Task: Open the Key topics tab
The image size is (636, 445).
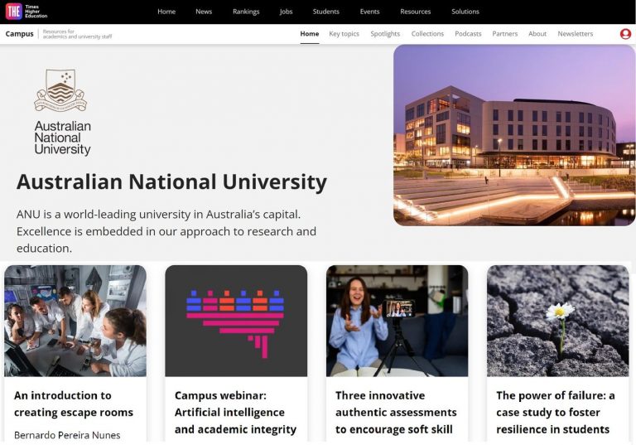Action: [344, 34]
